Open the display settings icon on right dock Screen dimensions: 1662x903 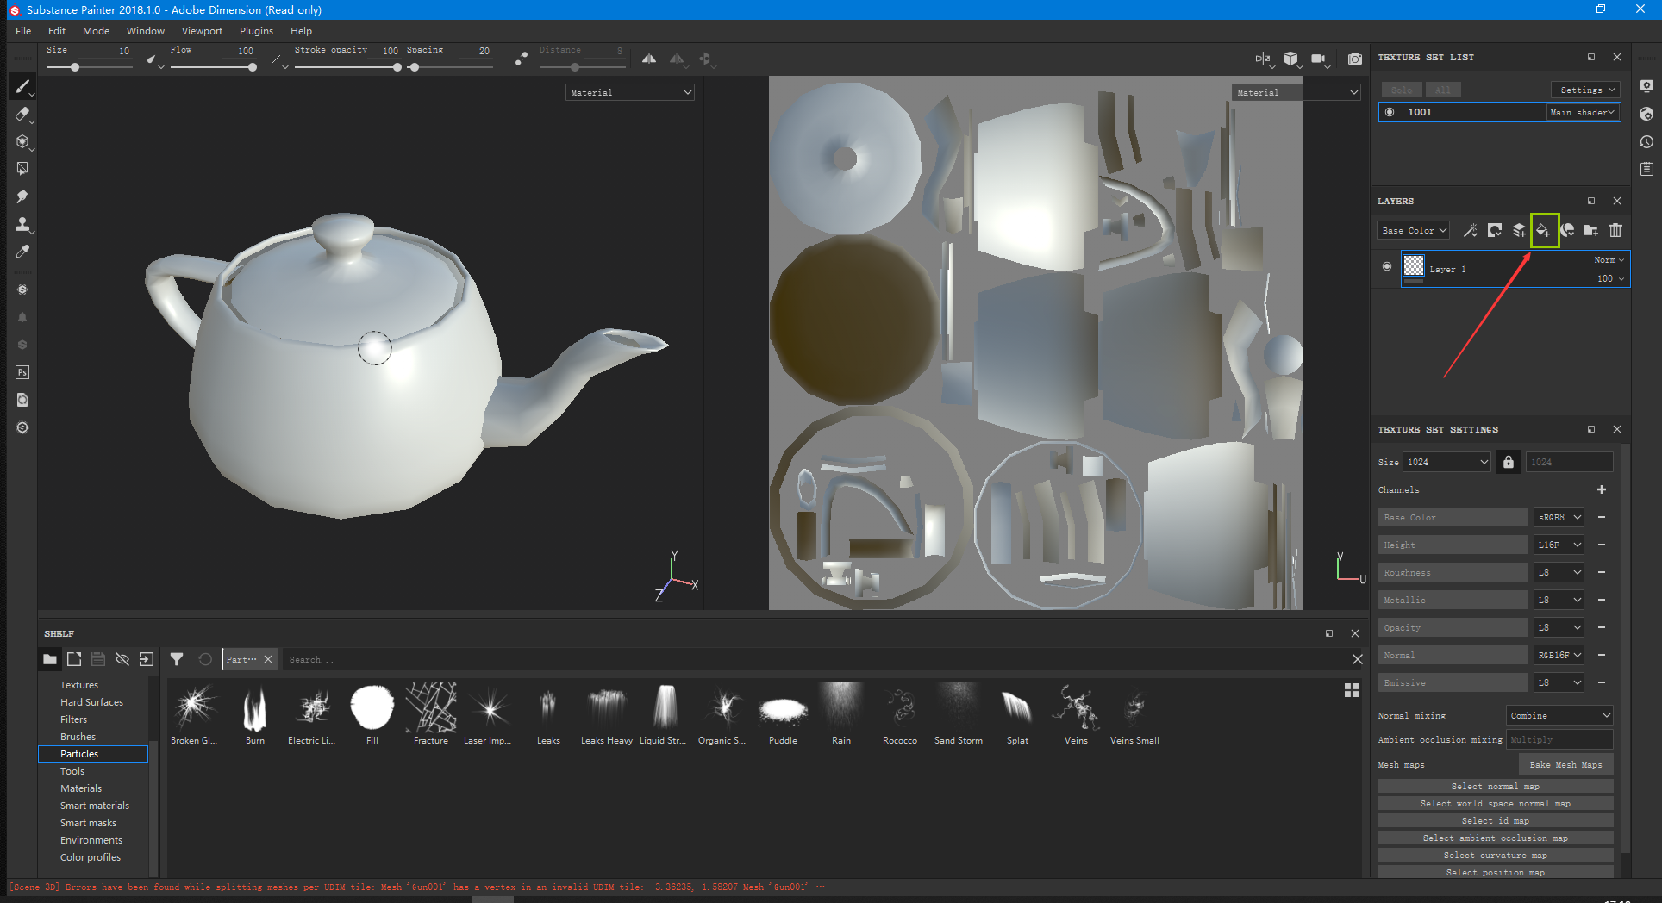pos(1646,86)
